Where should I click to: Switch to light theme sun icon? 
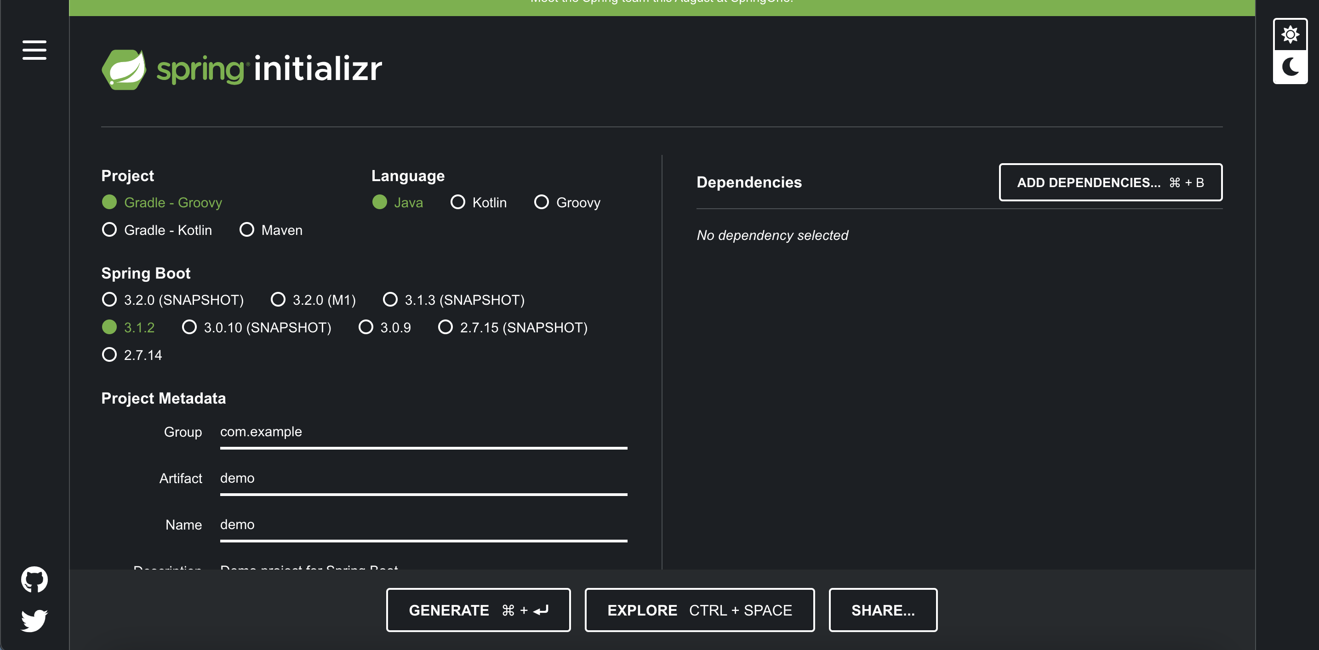click(1290, 35)
